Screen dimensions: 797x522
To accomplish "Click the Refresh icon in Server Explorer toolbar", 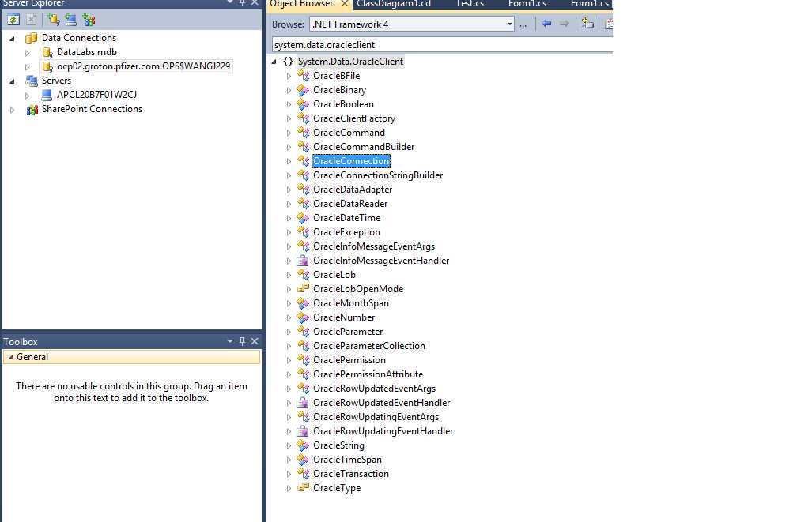I will (13, 20).
